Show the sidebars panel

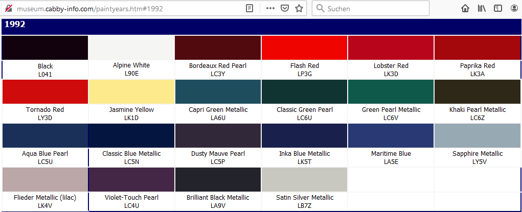click(x=497, y=9)
